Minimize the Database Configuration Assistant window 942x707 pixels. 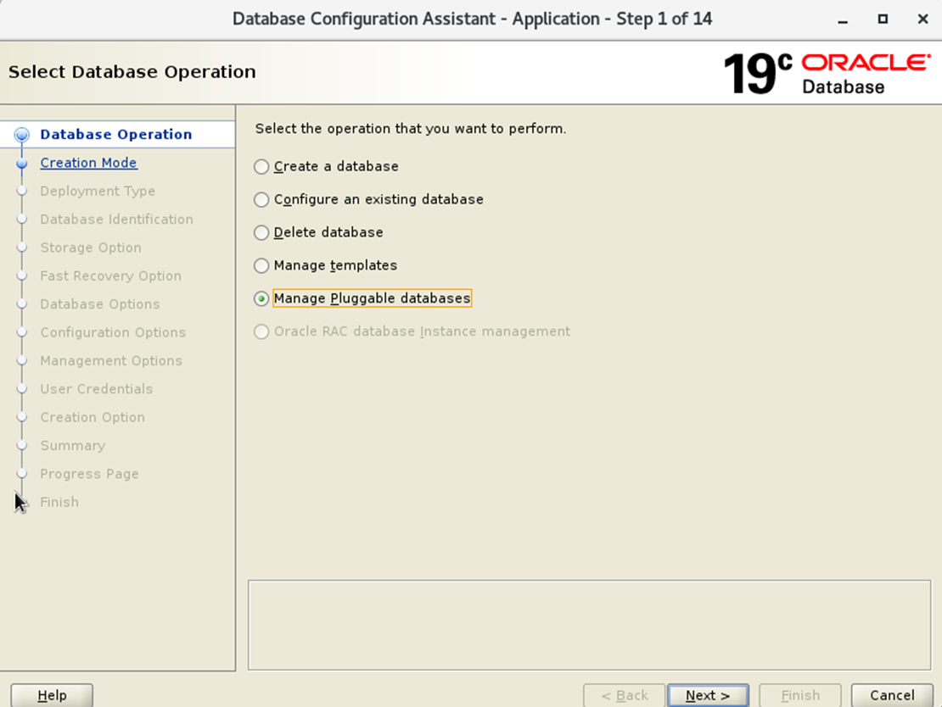coord(843,19)
